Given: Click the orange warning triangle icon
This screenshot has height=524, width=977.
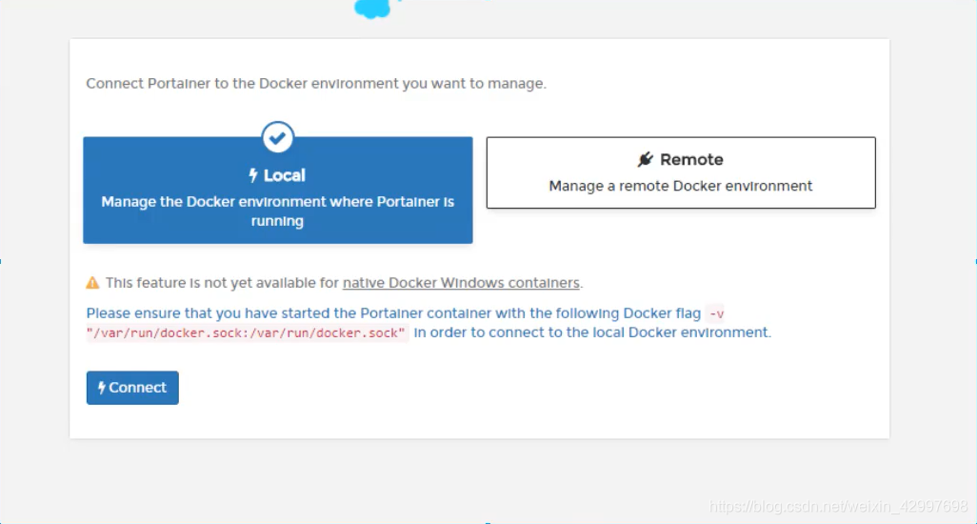Looking at the screenshot, I should coord(92,283).
